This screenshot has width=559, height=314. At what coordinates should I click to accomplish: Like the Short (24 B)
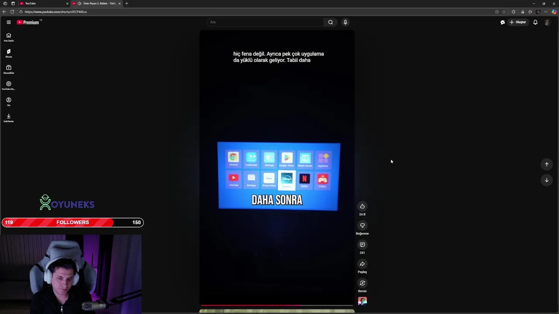click(x=362, y=206)
